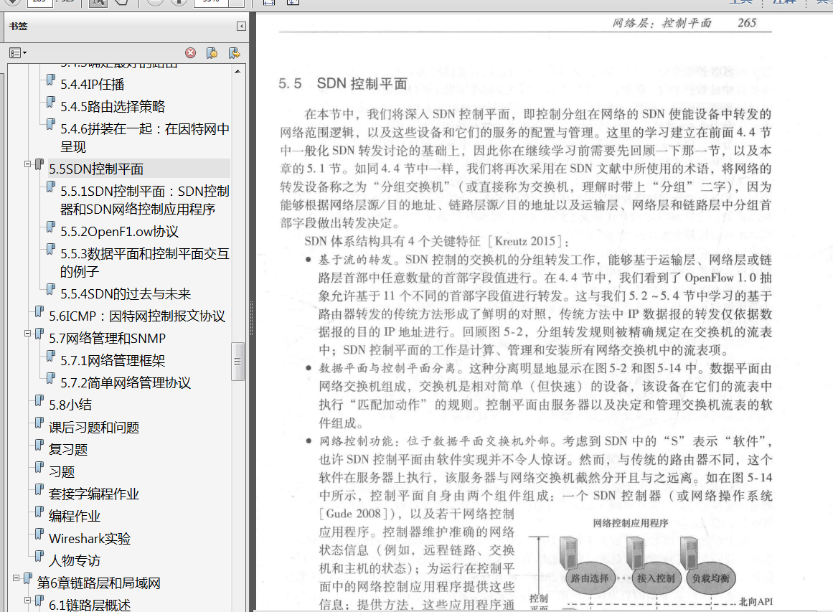Click the heading 5.5 SDN 控制平面 in the page
833x612 pixels.
pos(343,84)
